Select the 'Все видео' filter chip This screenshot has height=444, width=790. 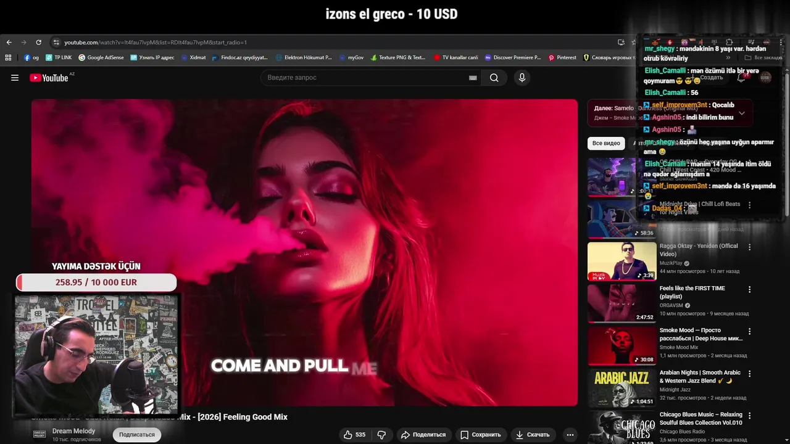tap(606, 143)
